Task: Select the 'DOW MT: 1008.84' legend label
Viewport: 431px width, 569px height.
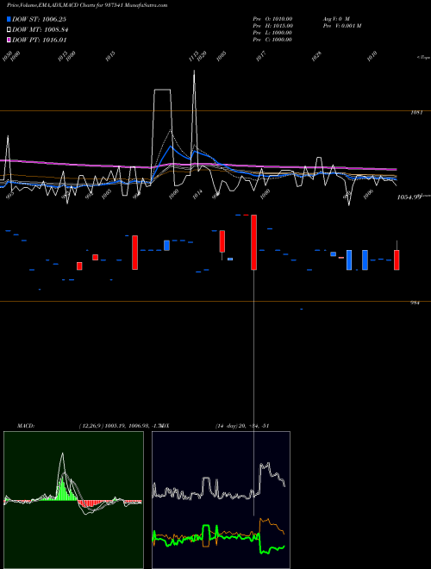Action: (41, 29)
